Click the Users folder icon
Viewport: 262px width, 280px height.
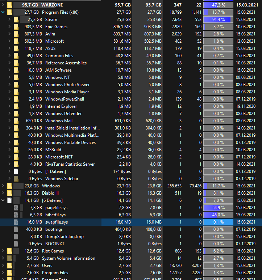coord(9,266)
